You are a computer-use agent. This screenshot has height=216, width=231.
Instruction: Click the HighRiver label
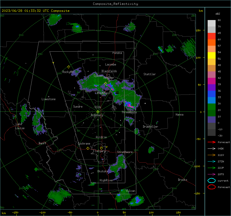pos(106,180)
